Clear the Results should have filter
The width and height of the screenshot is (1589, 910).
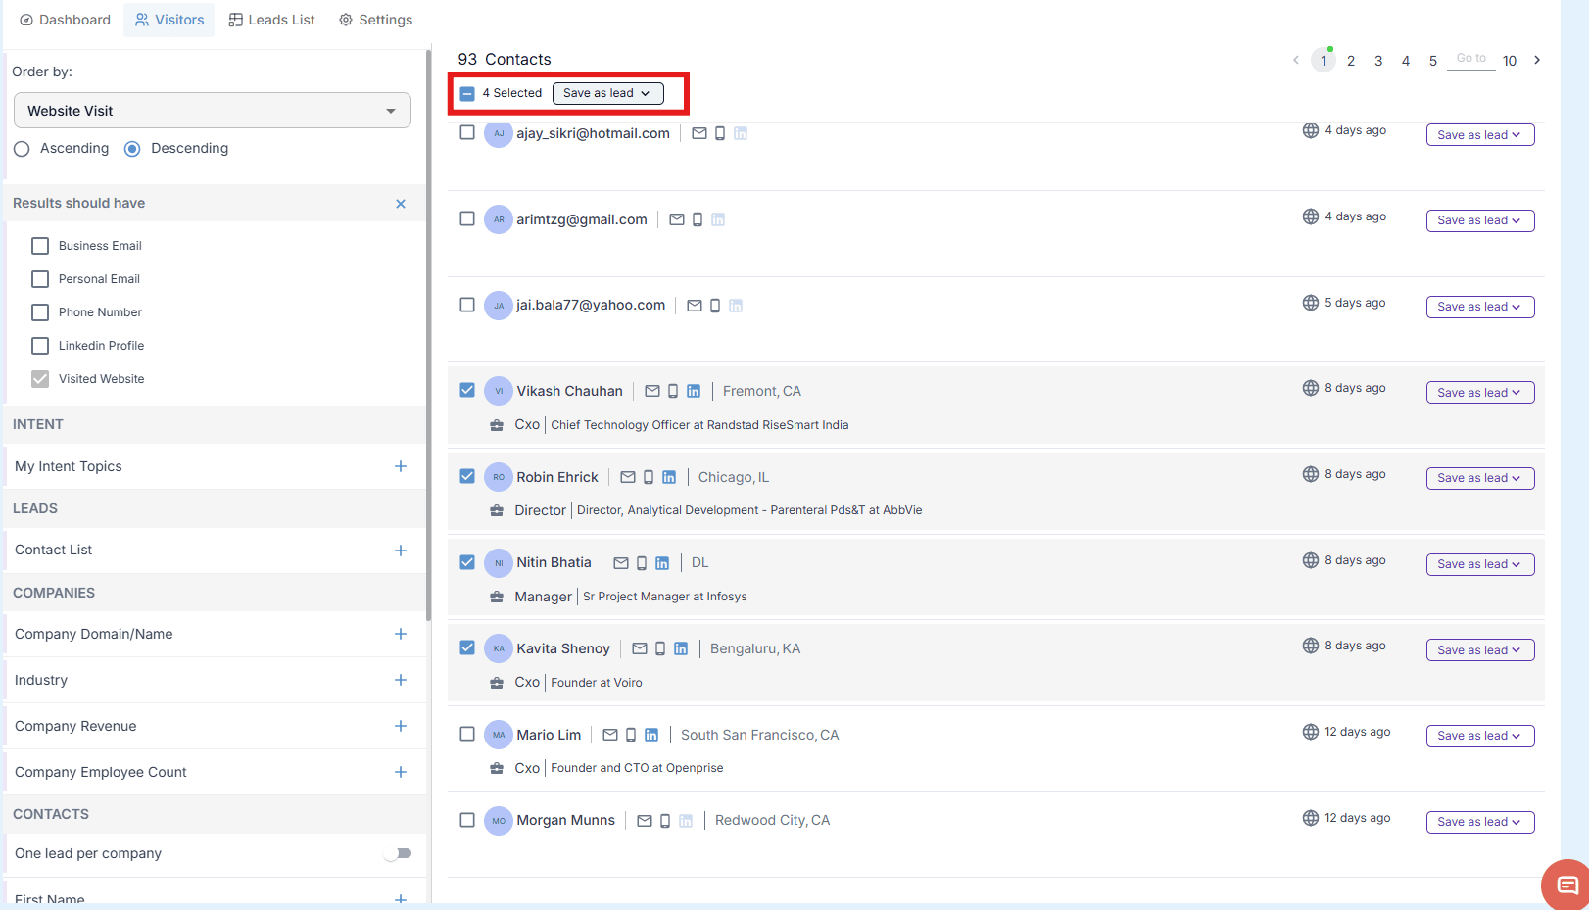(401, 204)
